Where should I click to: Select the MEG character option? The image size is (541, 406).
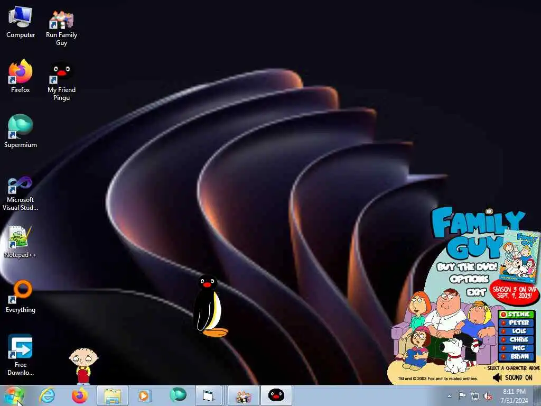(517, 348)
